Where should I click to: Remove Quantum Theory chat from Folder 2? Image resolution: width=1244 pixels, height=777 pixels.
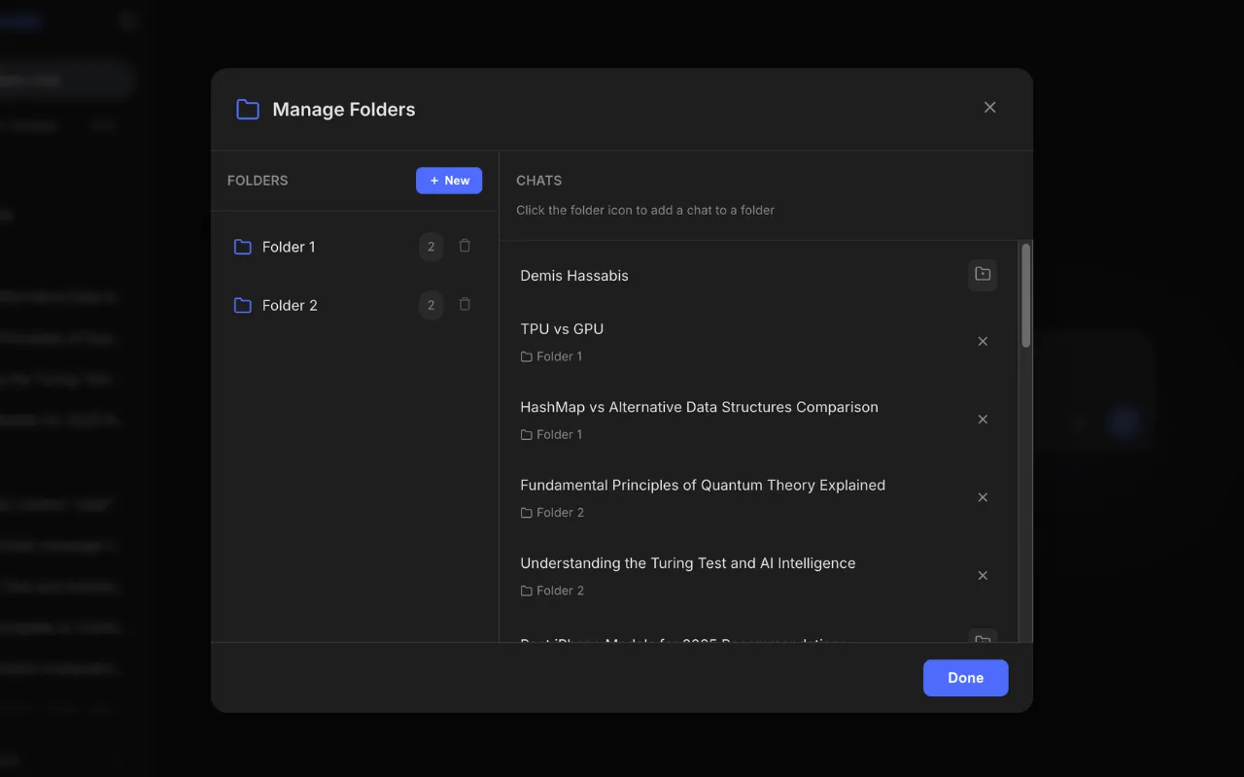983,497
